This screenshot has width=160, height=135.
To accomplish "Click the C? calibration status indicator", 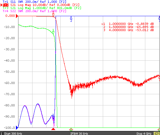I will (157, 133).
